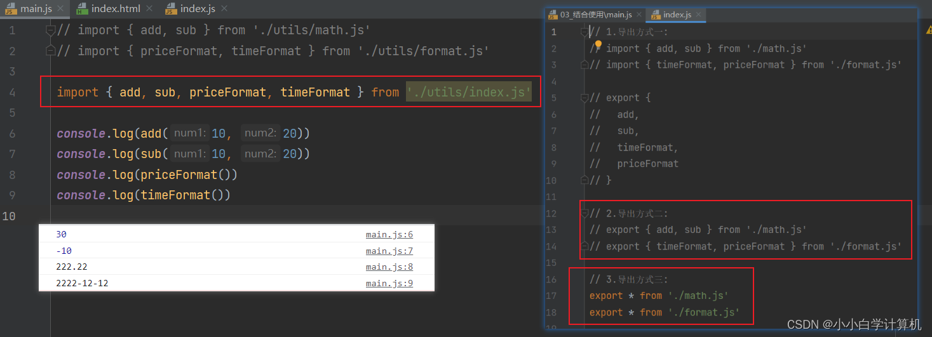The height and width of the screenshot is (337, 932).
Task: Place cursor on console.log(priceFormat()) line
Action: click(147, 175)
